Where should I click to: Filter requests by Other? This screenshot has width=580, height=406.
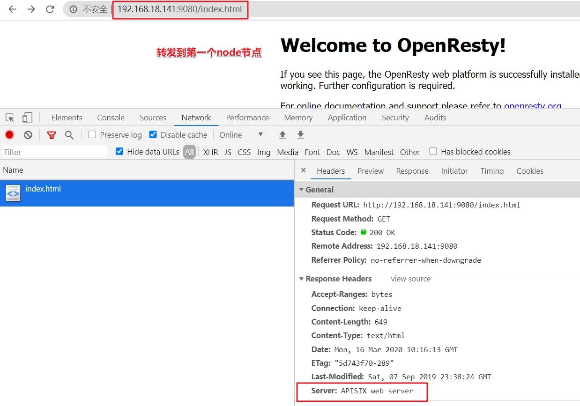(x=410, y=152)
